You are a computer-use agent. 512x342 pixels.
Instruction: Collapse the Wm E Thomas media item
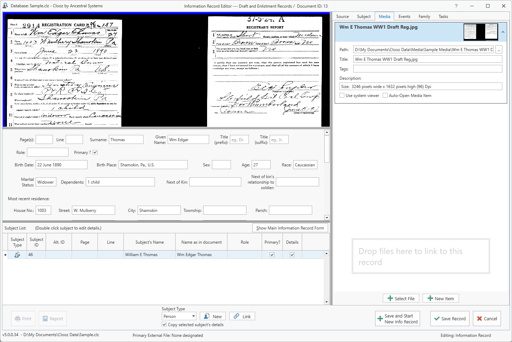tap(503, 32)
